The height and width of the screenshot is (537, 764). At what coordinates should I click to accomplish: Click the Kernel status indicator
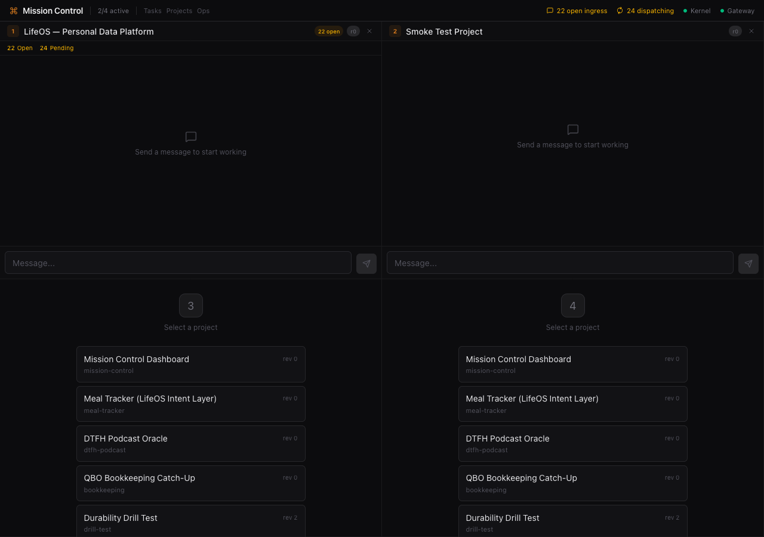(697, 11)
